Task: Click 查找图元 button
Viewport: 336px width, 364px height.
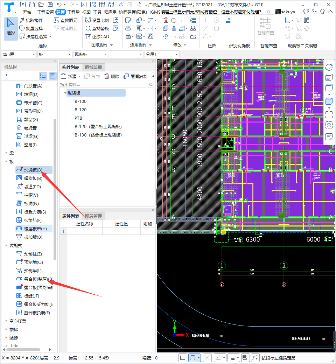Action: 66,20
